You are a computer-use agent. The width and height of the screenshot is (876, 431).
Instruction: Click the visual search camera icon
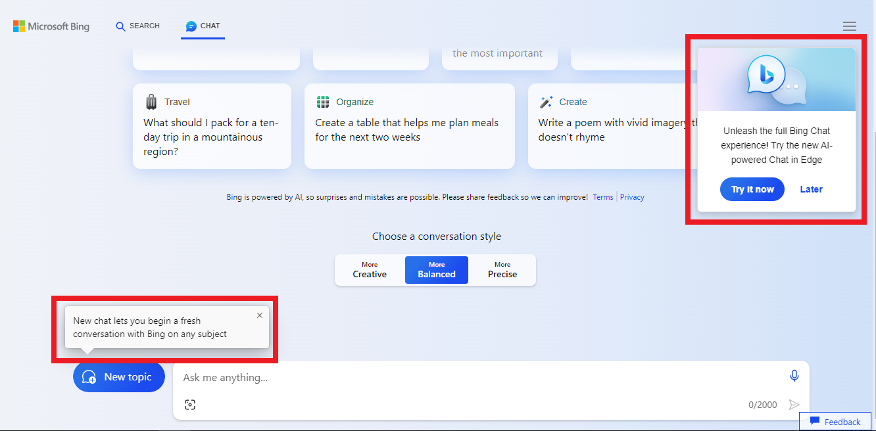[190, 405]
